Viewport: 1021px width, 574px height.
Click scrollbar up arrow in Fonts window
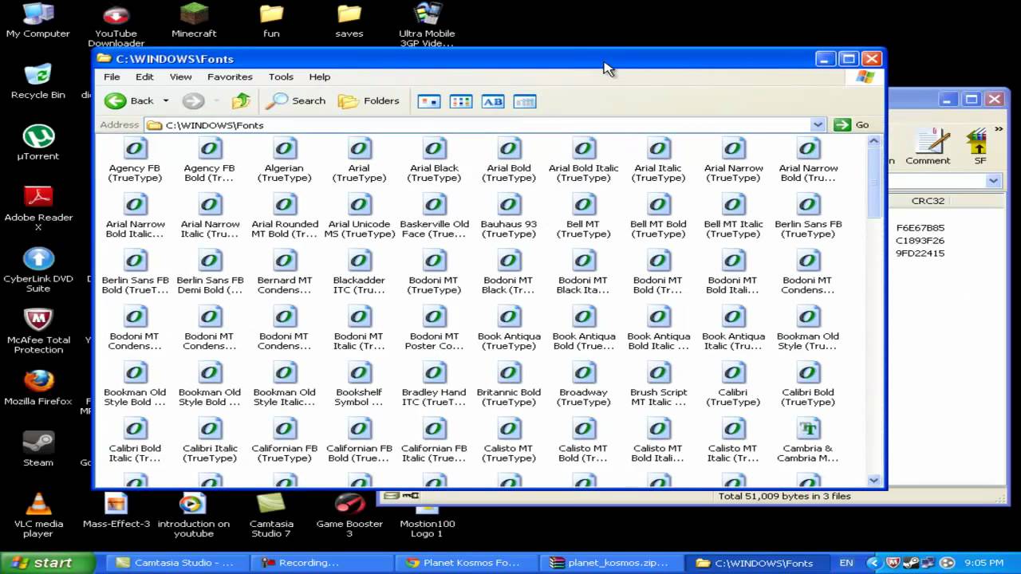pyautogui.click(x=873, y=141)
